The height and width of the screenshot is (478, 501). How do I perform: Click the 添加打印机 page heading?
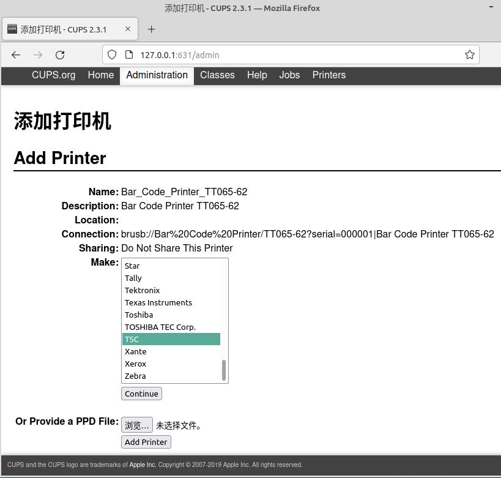pyautogui.click(x=62, y=121)
